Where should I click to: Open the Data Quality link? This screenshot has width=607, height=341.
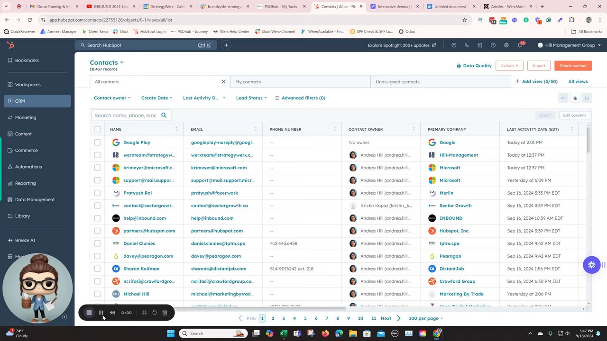pyautogui.click(x=474, y=66)
